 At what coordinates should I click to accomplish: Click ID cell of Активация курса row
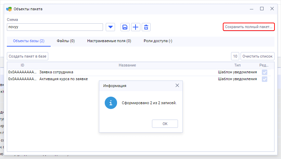point(22,79)
